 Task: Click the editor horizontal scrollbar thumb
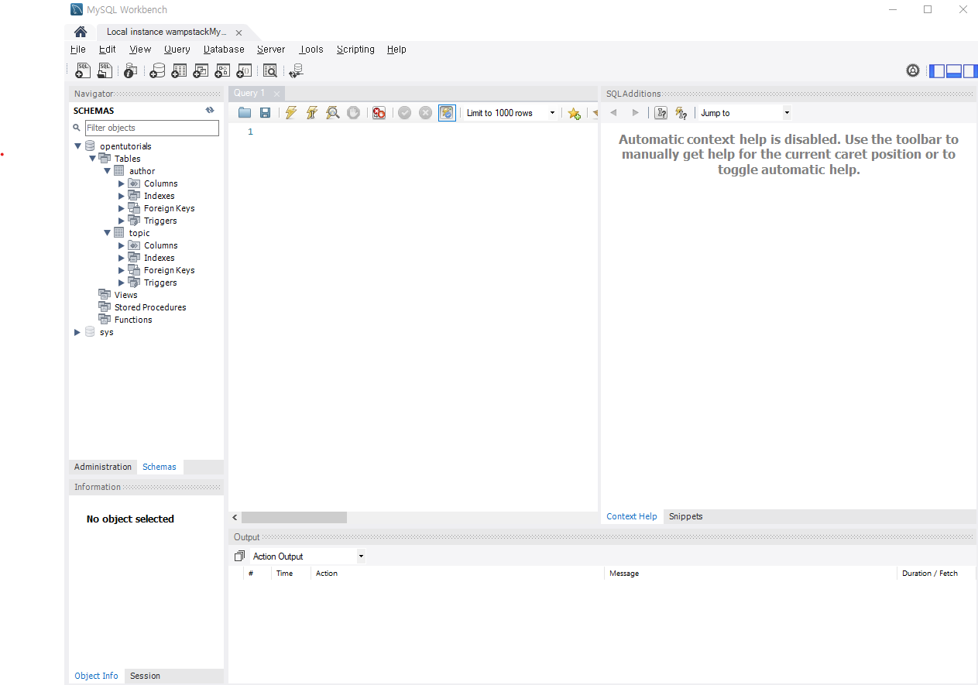pos(294,517)
